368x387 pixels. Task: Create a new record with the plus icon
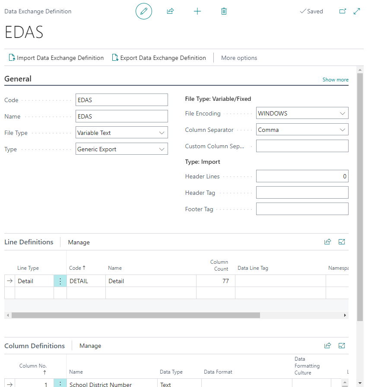197,11
